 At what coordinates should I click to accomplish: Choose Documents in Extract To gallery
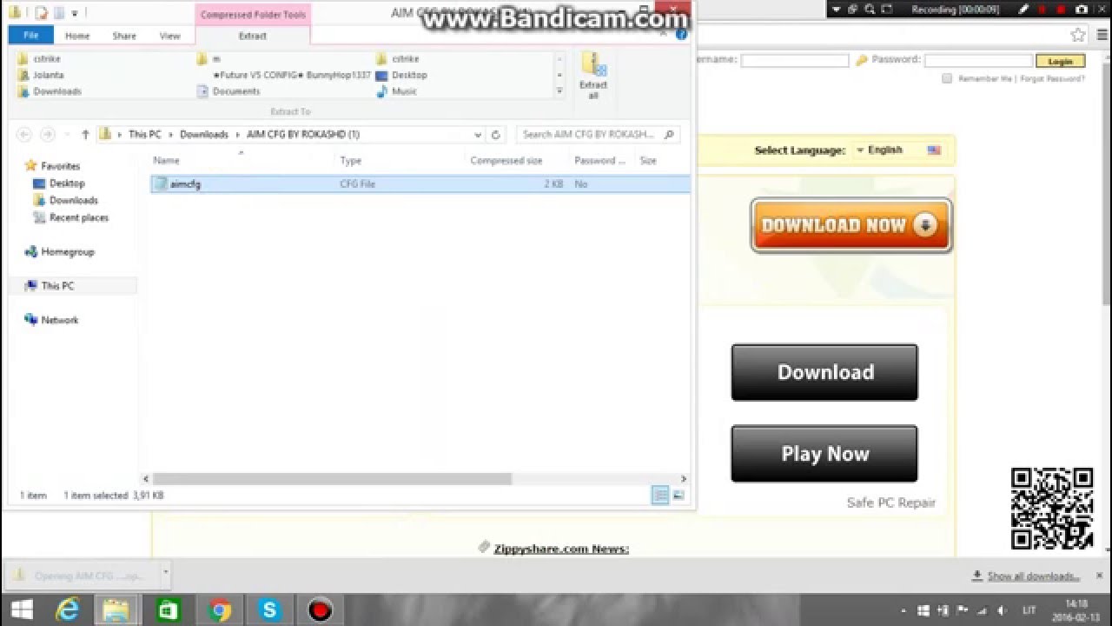[x=228, y=91]
